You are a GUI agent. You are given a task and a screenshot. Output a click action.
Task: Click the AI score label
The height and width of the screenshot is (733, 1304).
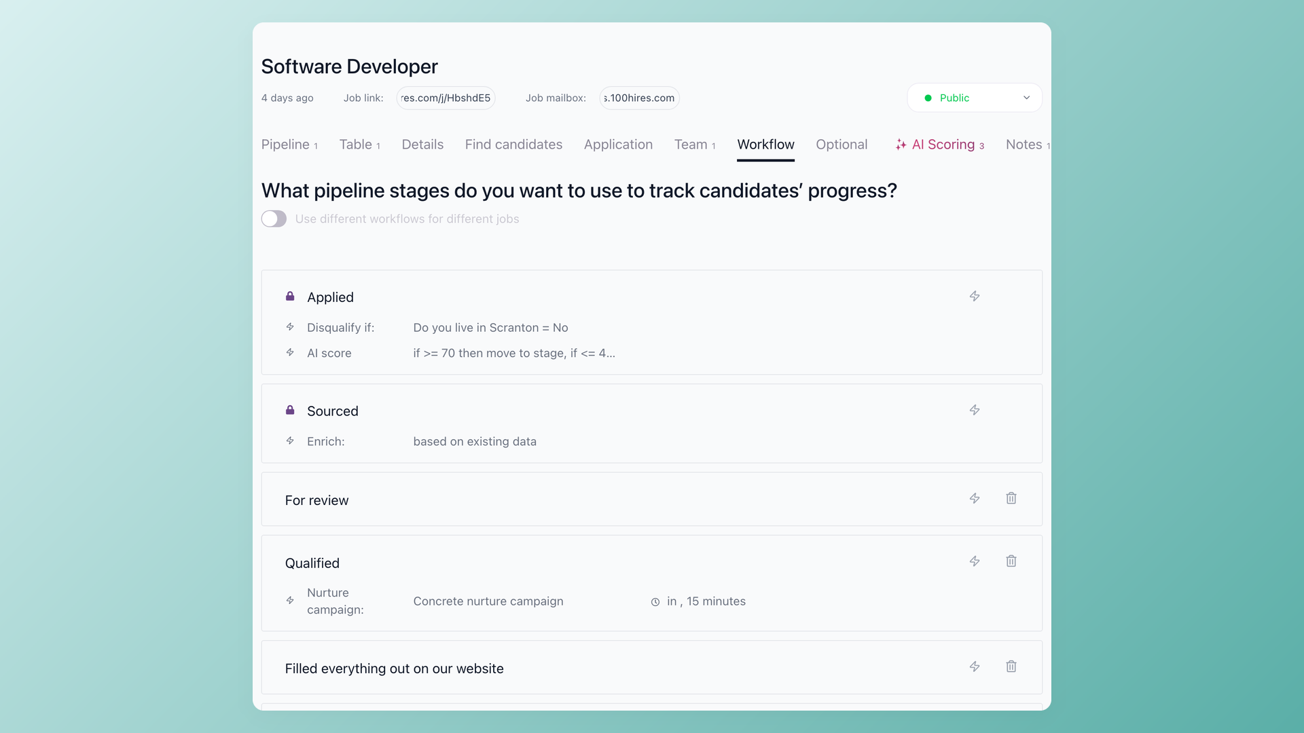click(x=329, y=353)
